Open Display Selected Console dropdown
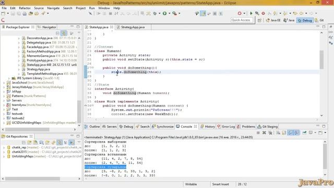Image resolution: width=334 pixels, height=188 pixels. 315,133
